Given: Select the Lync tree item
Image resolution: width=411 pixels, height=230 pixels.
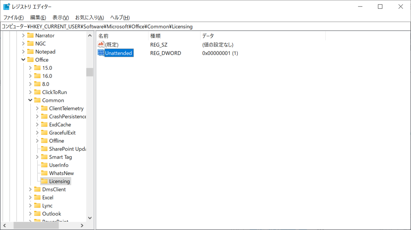Looking at the screenshot, I should (47, 206).
